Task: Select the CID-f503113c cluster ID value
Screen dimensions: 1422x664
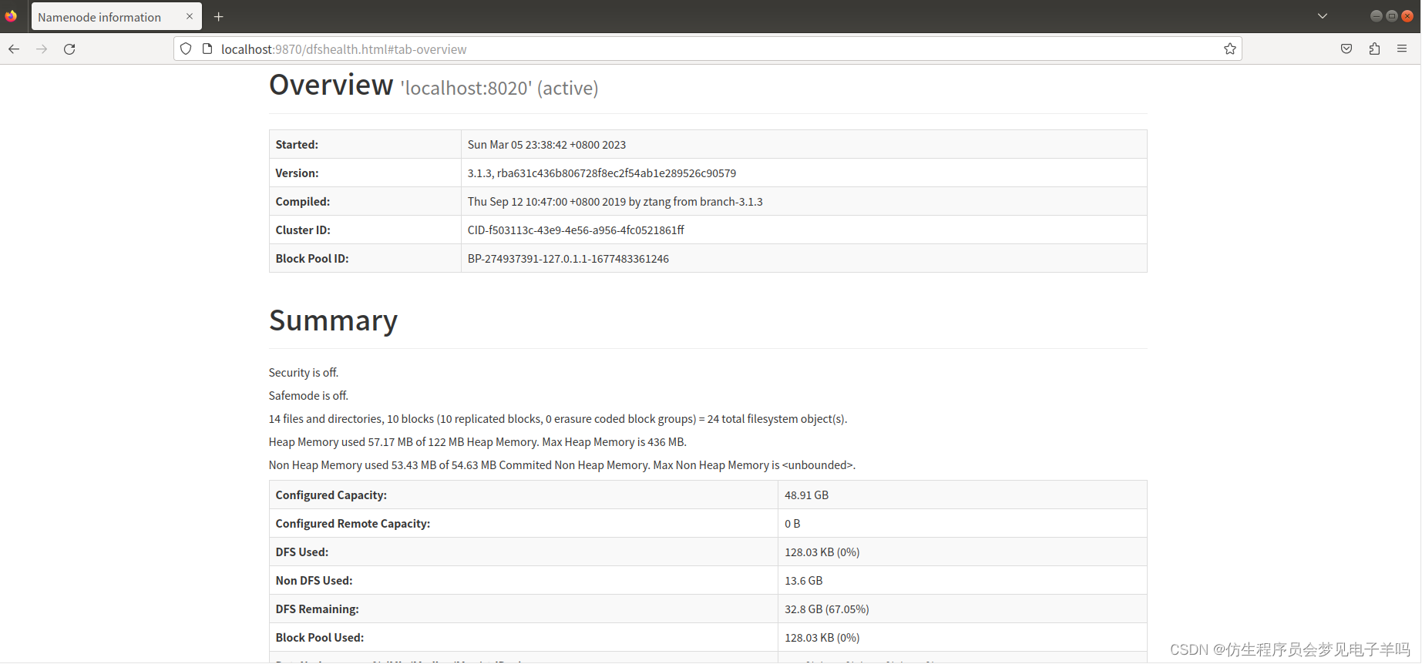Action: click(576, 230)
